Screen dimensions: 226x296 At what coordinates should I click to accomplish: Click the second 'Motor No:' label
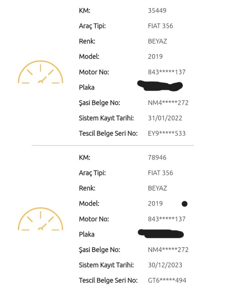click(x=94, y=219)
